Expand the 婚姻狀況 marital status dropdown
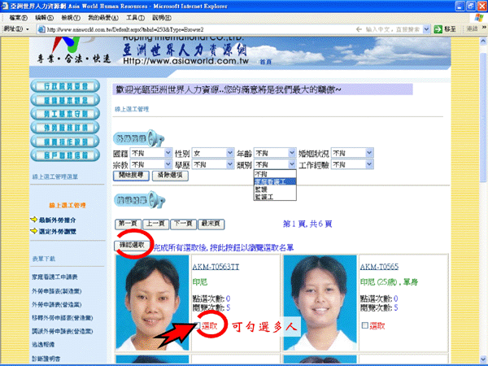The image size is (488, 366). coord(368,152)
